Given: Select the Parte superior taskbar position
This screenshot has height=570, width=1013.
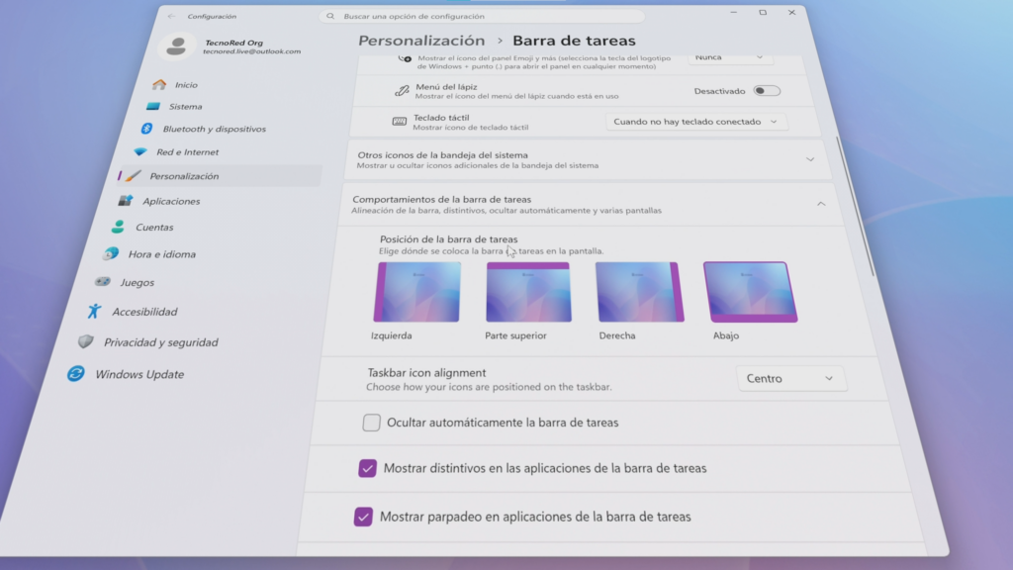Looking at the screenshot, I should (528, 292).
